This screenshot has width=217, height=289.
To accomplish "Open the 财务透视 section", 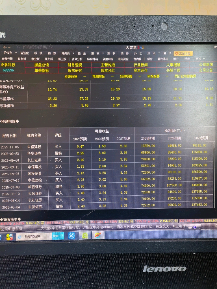I will pyautogui.click(x=75, y=65).
